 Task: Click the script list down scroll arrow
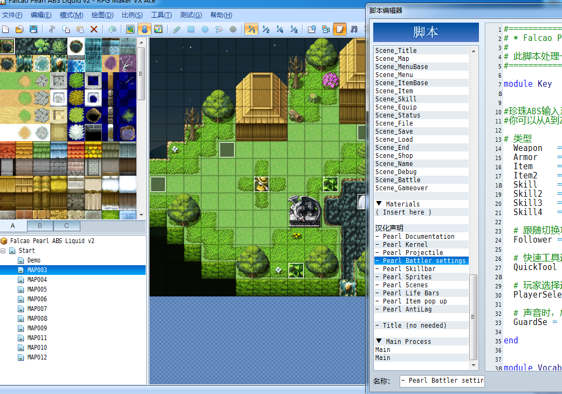pos(474,365)
